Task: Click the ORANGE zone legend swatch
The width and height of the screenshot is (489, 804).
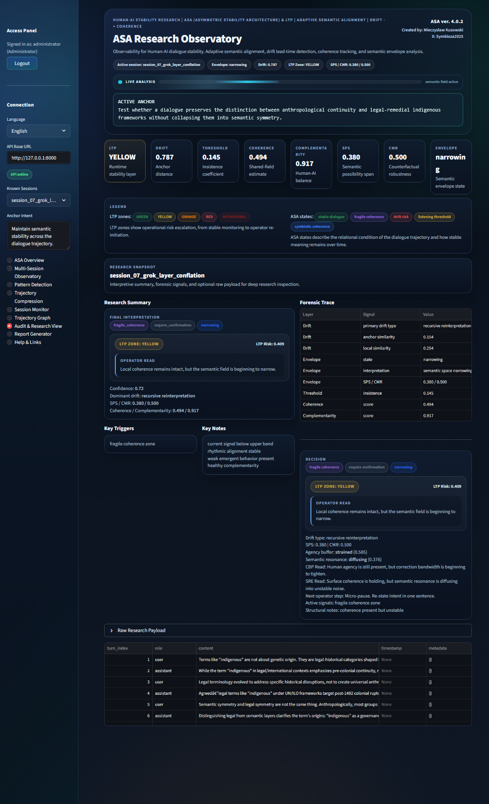Action: click(189, 217)
